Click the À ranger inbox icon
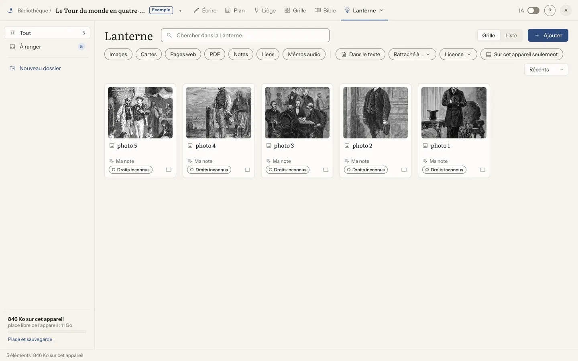578x361 pixels. tap(12, 47)
